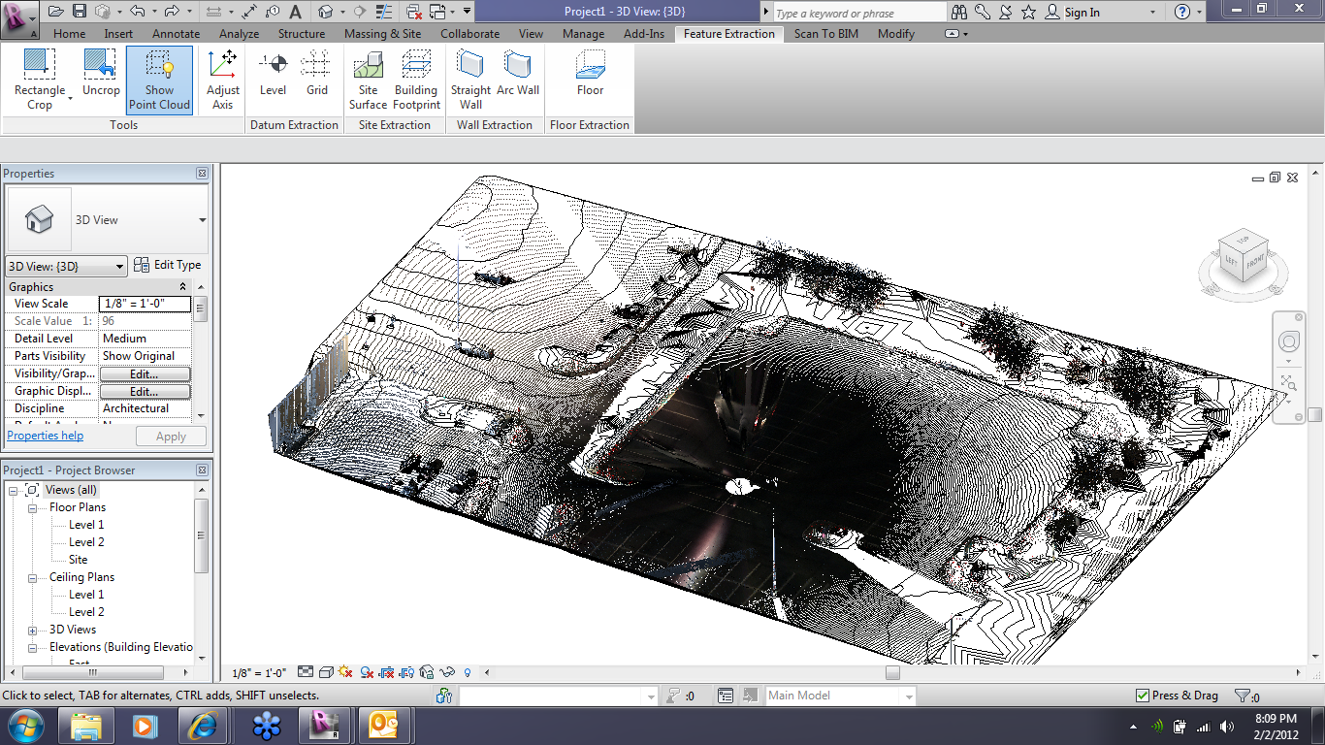Click the horizontal scrollbar thumb under the view
The image size is (1325, 745).
892,672
